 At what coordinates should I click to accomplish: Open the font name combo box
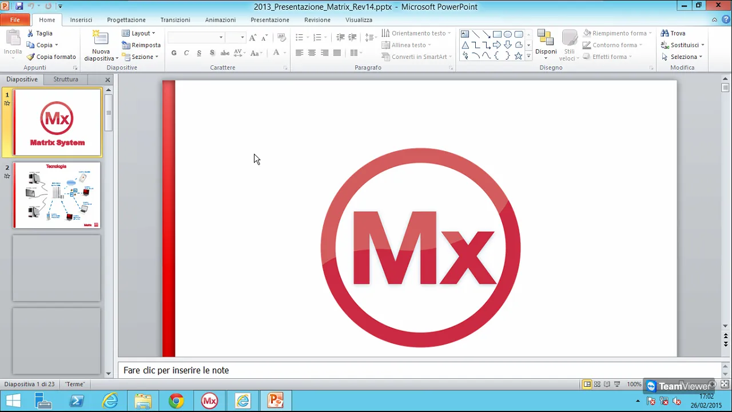pyautogui.click(x=196, y=38)
